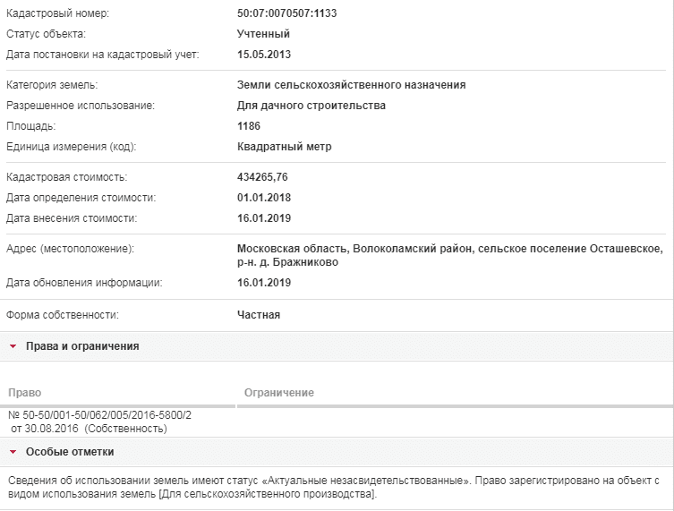Click Земли сельскохозяйственного назначения category text
Screen dimensions: 674x511
(x=351, y=85)
